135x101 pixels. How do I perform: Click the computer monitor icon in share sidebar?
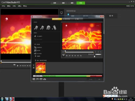coord(62,13)
